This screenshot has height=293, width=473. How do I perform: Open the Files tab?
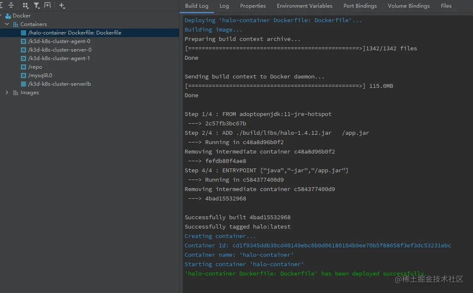tap(446, 6)
